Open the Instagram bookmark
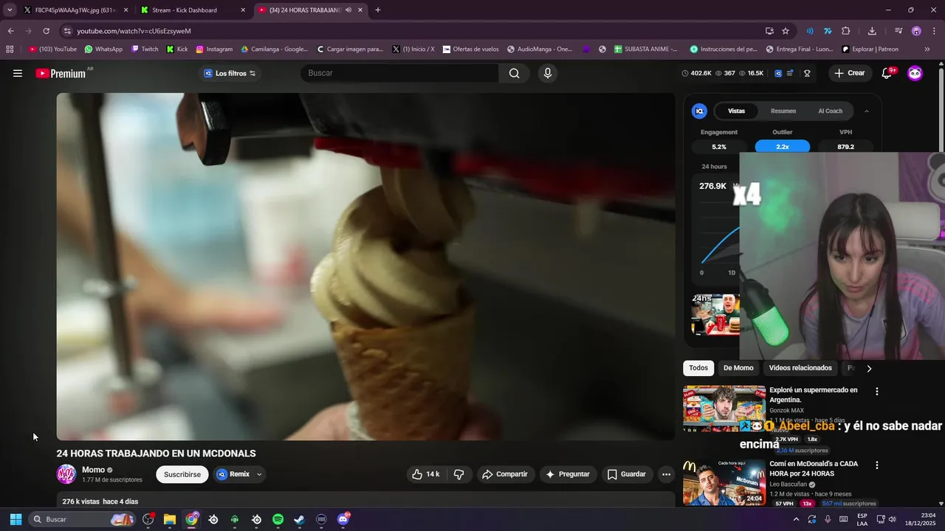 coord(214,49)
